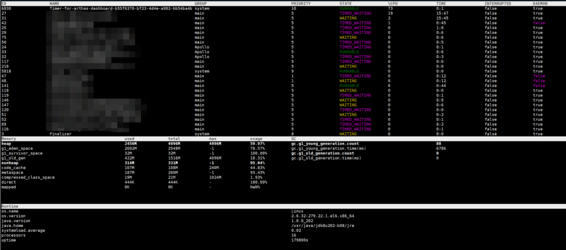Select the java.home path /usr/java/jdk8u202-b08/jre

point(322,225)
